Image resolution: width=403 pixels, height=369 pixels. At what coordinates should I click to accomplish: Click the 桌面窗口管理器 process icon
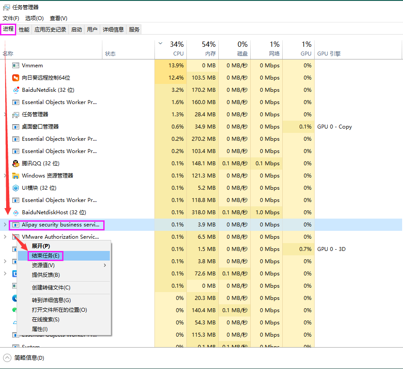click(x=16, y=127)
